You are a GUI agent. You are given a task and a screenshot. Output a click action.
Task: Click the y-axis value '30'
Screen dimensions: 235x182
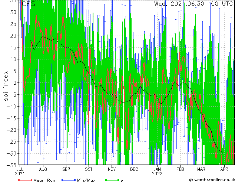(13, 12)
